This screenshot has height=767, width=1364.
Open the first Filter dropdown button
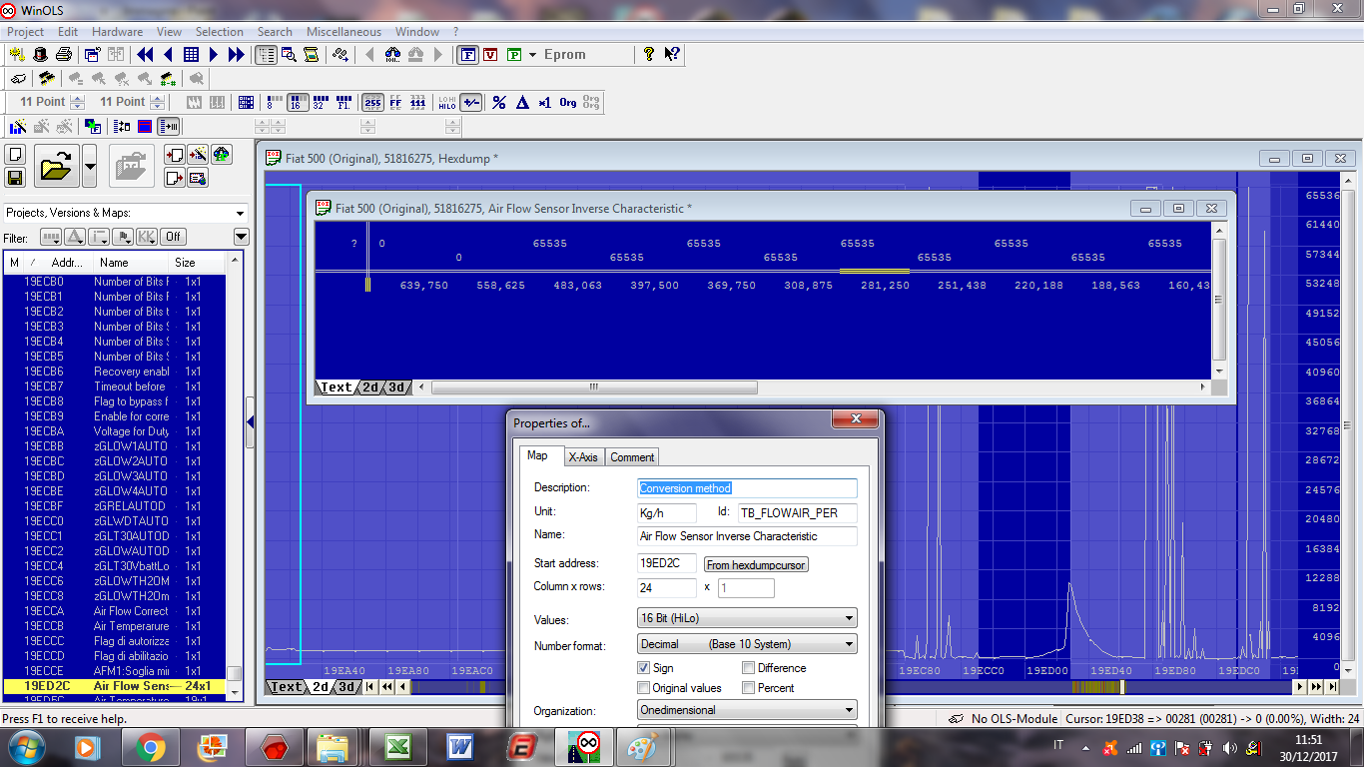coord(50,237)
